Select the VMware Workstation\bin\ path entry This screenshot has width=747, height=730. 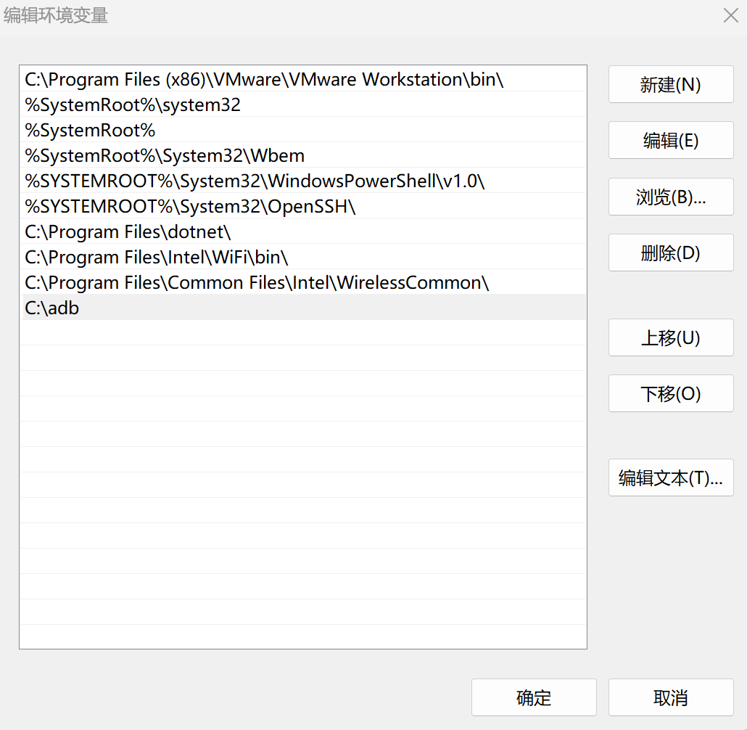tap(303, 79)
